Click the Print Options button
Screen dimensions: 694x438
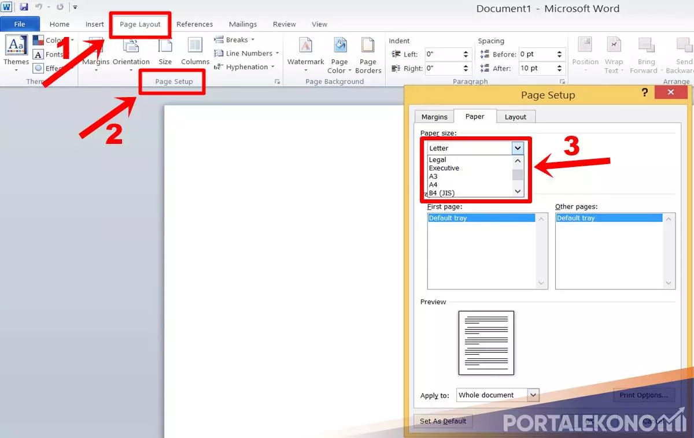click(644, 395)
